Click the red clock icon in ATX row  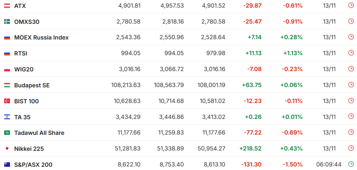(351, 5)
